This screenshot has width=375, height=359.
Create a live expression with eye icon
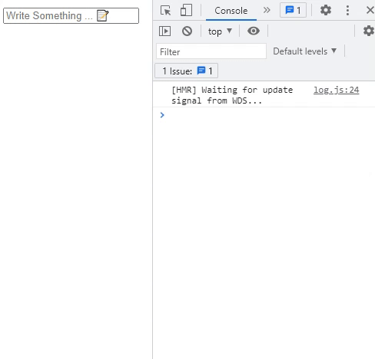coord(254,31)
